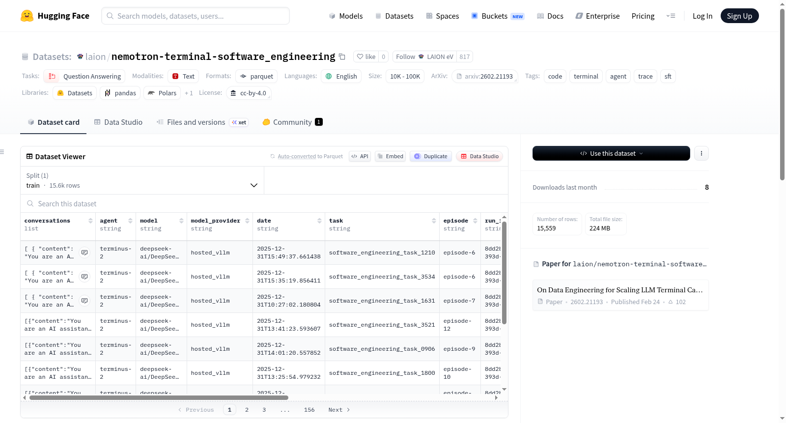
Task: Sort by the model_provider column icon
Action: pyautogui.click(x=247, y=221)
